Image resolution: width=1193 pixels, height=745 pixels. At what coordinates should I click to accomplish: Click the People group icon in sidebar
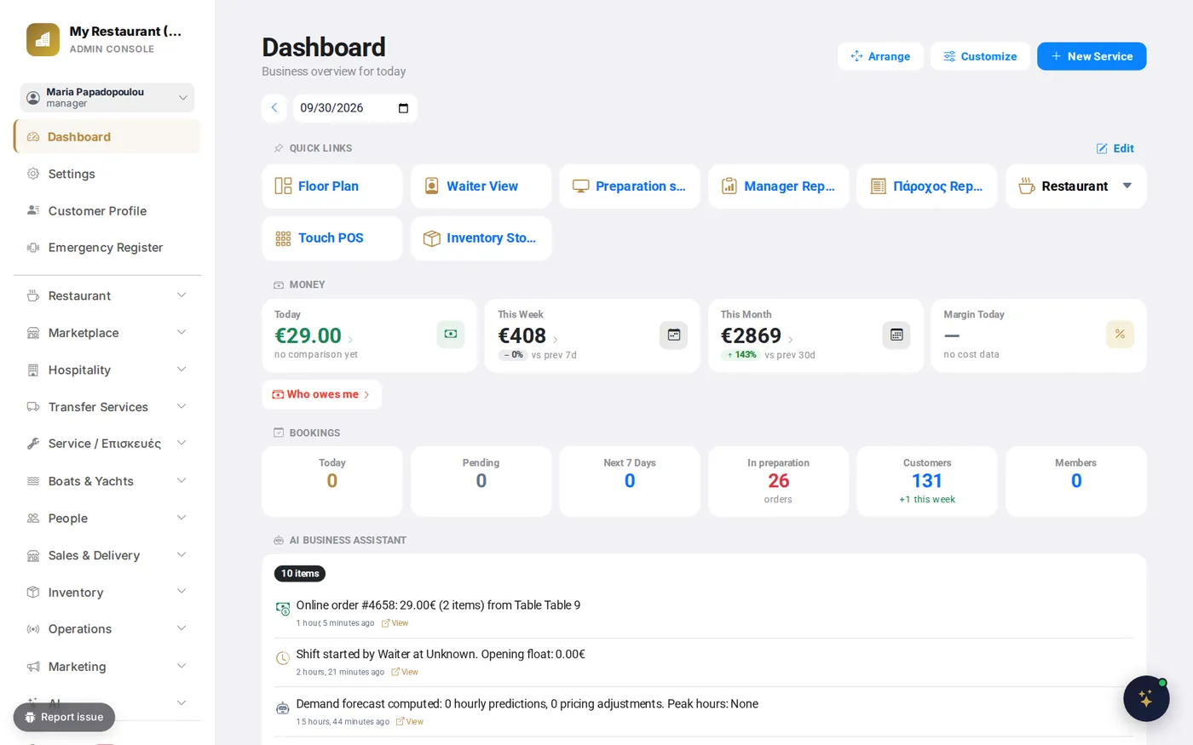coord(33,519)
